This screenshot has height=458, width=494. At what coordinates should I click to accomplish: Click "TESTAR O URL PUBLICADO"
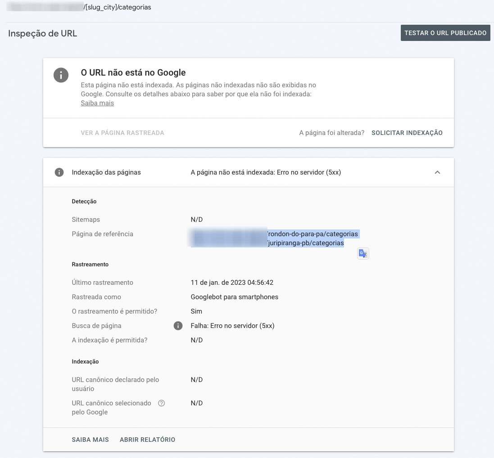click(x=445, y=33)
